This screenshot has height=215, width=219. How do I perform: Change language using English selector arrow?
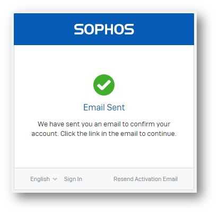[x=55, y=179]
